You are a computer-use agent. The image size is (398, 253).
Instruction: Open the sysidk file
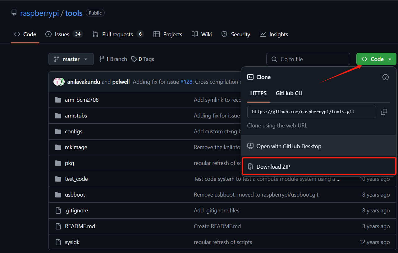click(72, 242)
